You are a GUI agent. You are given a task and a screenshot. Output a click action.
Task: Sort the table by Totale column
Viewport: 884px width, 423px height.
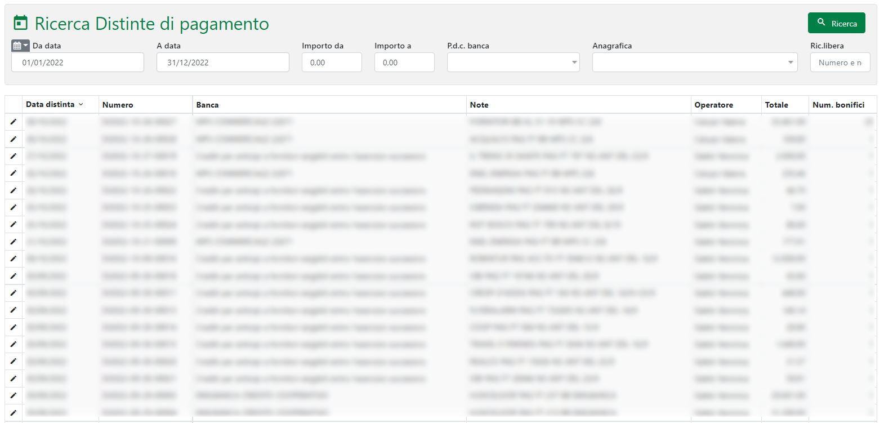776,105
